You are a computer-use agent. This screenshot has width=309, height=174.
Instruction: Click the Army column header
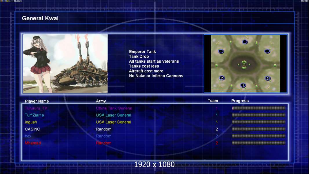(101, 101)
